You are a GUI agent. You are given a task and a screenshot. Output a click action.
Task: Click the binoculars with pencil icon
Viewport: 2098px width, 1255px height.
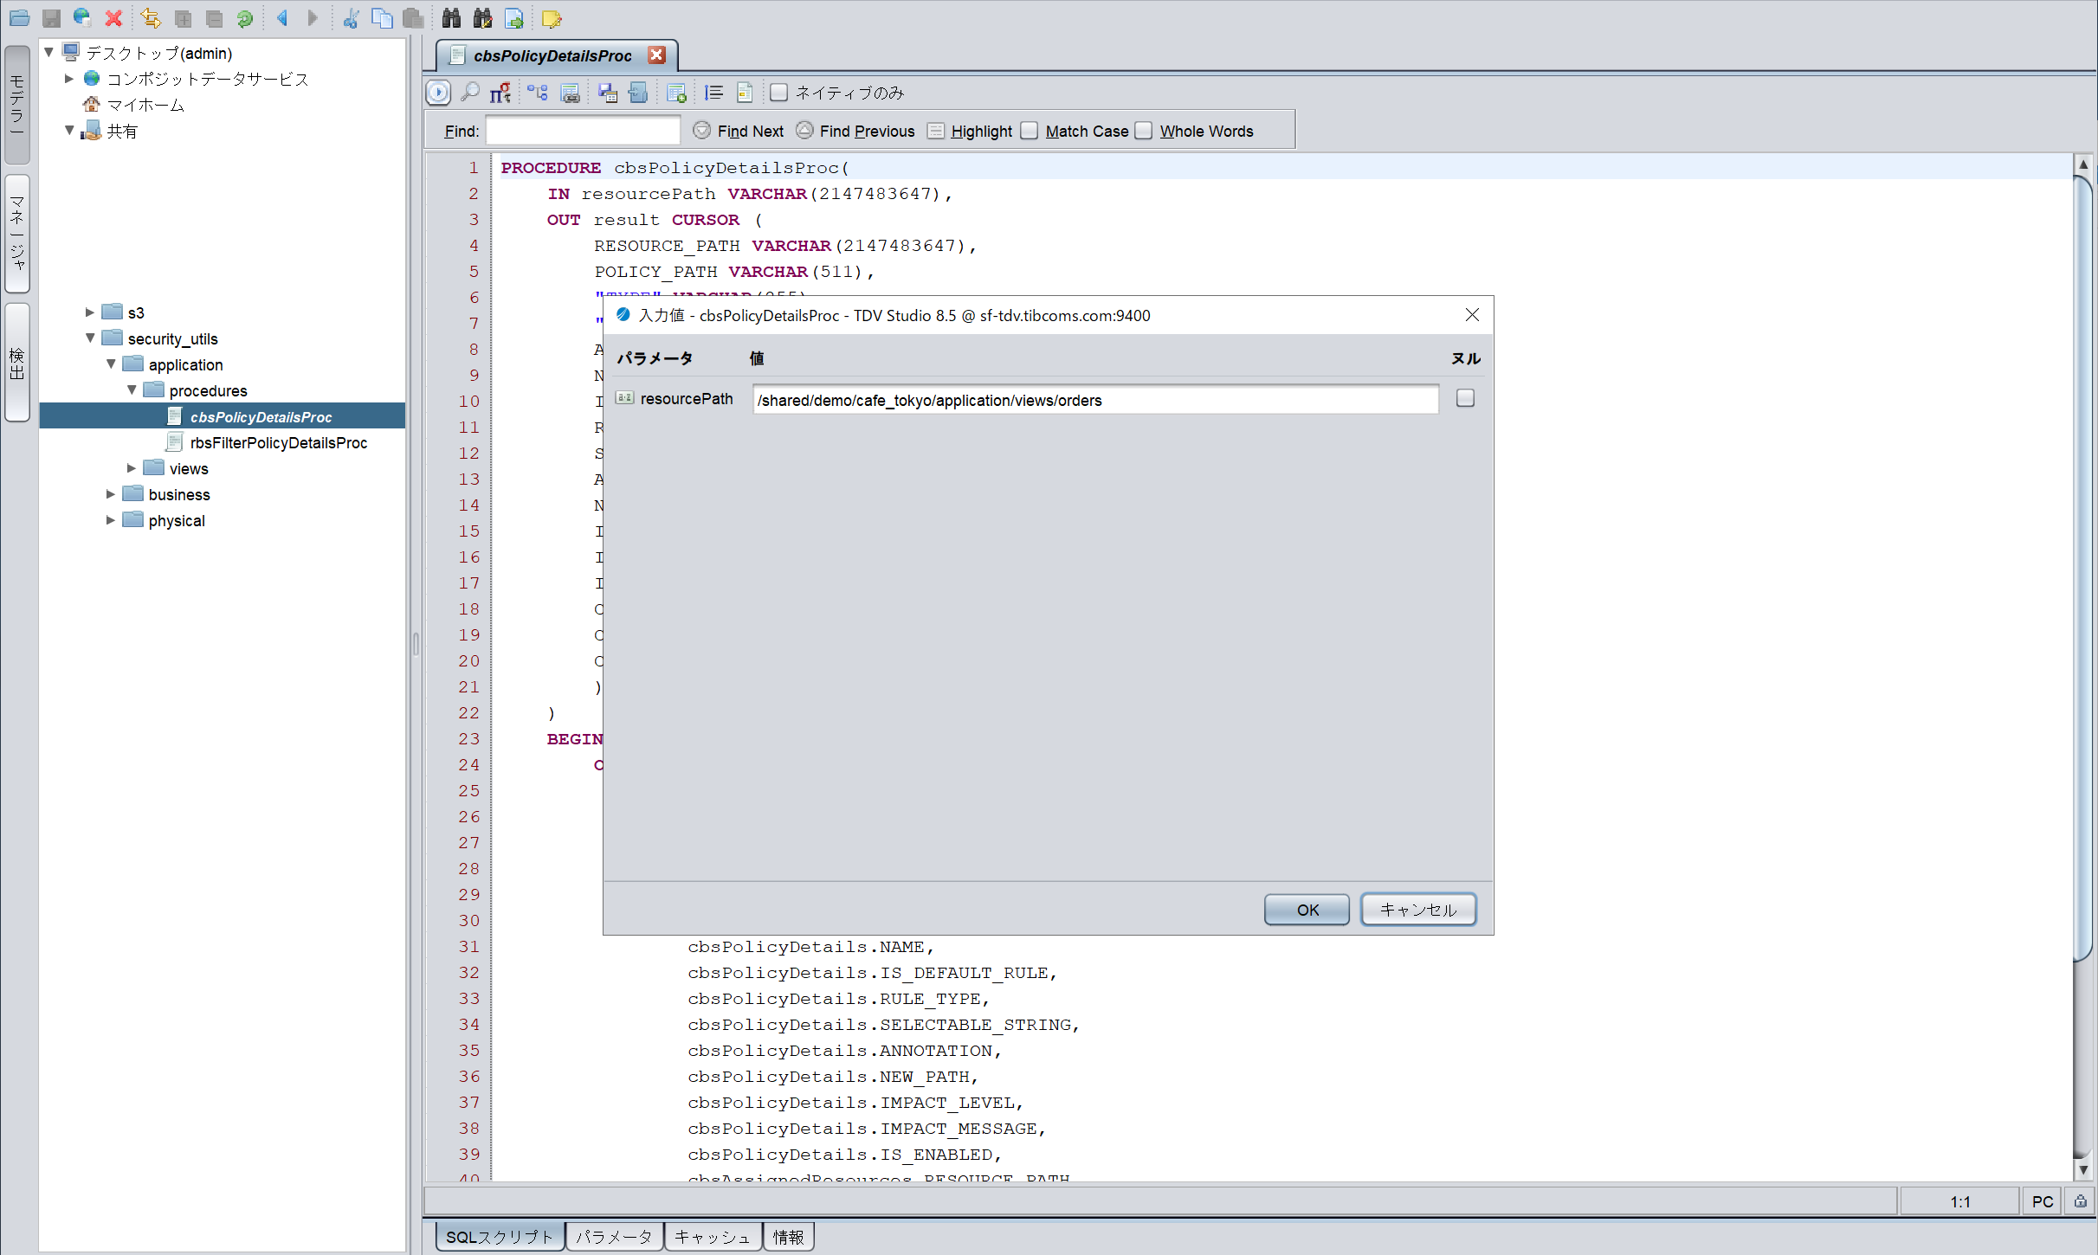[482, 17]
